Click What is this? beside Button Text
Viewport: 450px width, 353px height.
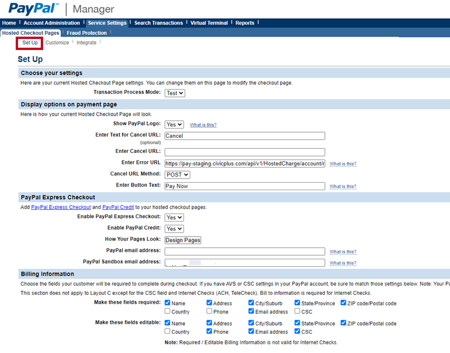point(343,187)
